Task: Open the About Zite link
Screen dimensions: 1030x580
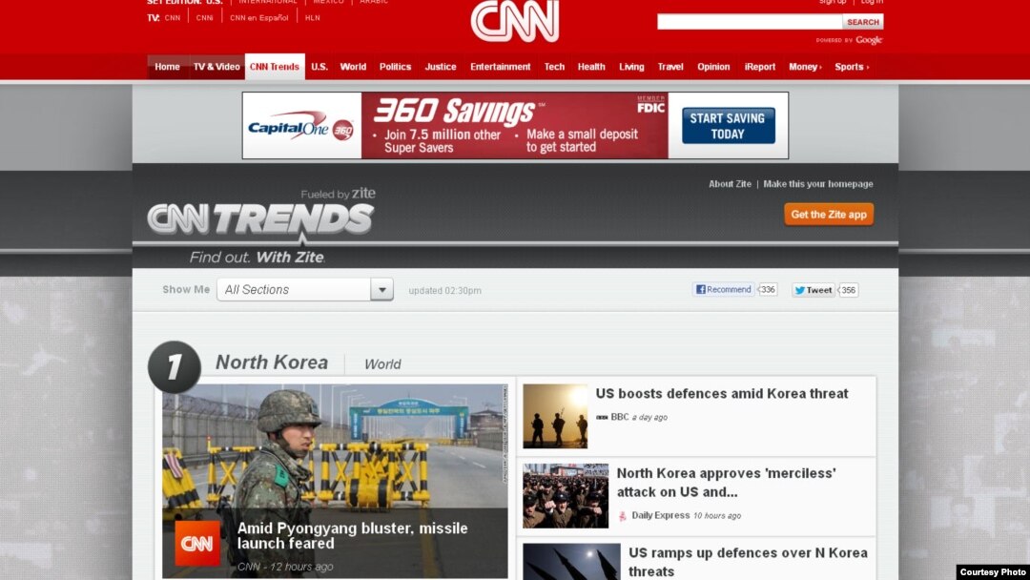Action: tap(730, 184)
